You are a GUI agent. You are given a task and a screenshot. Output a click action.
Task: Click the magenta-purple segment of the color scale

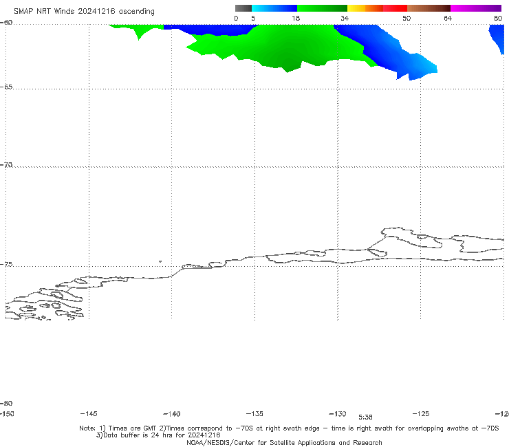pyautogui.click(x=476, y=8)
